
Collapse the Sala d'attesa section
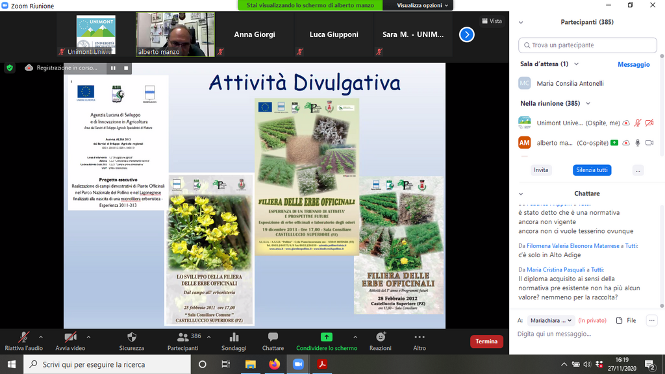click(x=576, y=64)
